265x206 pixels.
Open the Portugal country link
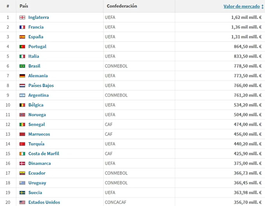click(37, 47)
